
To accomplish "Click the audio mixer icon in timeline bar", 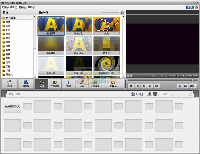I will pos(149,94).
